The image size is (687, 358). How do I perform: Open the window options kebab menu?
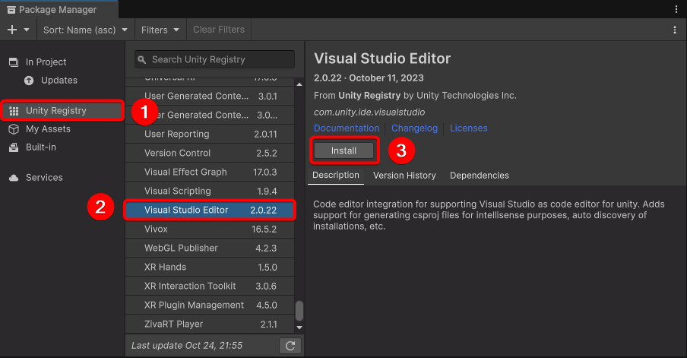[x=676, y=9]
